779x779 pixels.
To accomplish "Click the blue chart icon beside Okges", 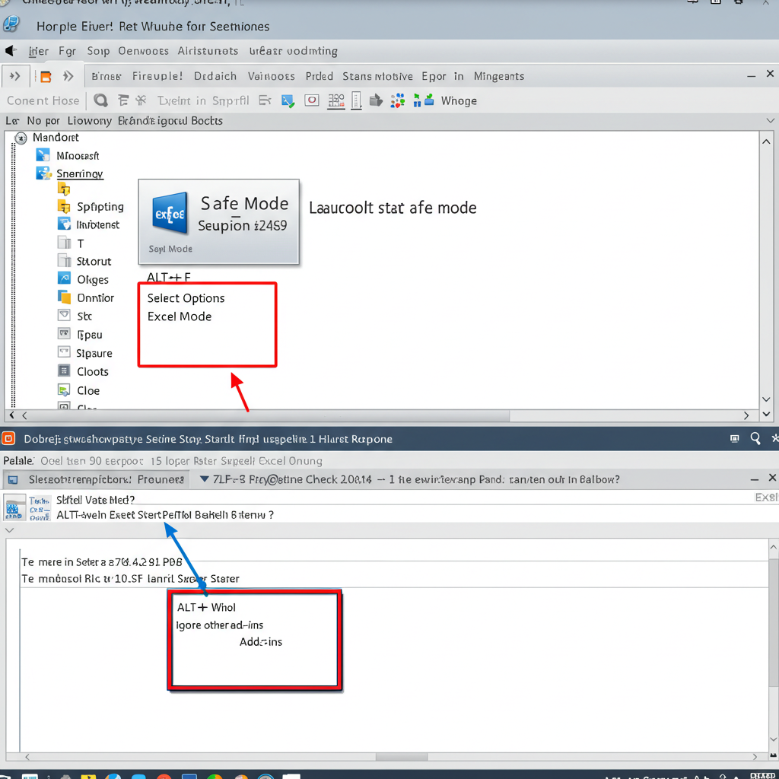I will [x=64, y=278].
